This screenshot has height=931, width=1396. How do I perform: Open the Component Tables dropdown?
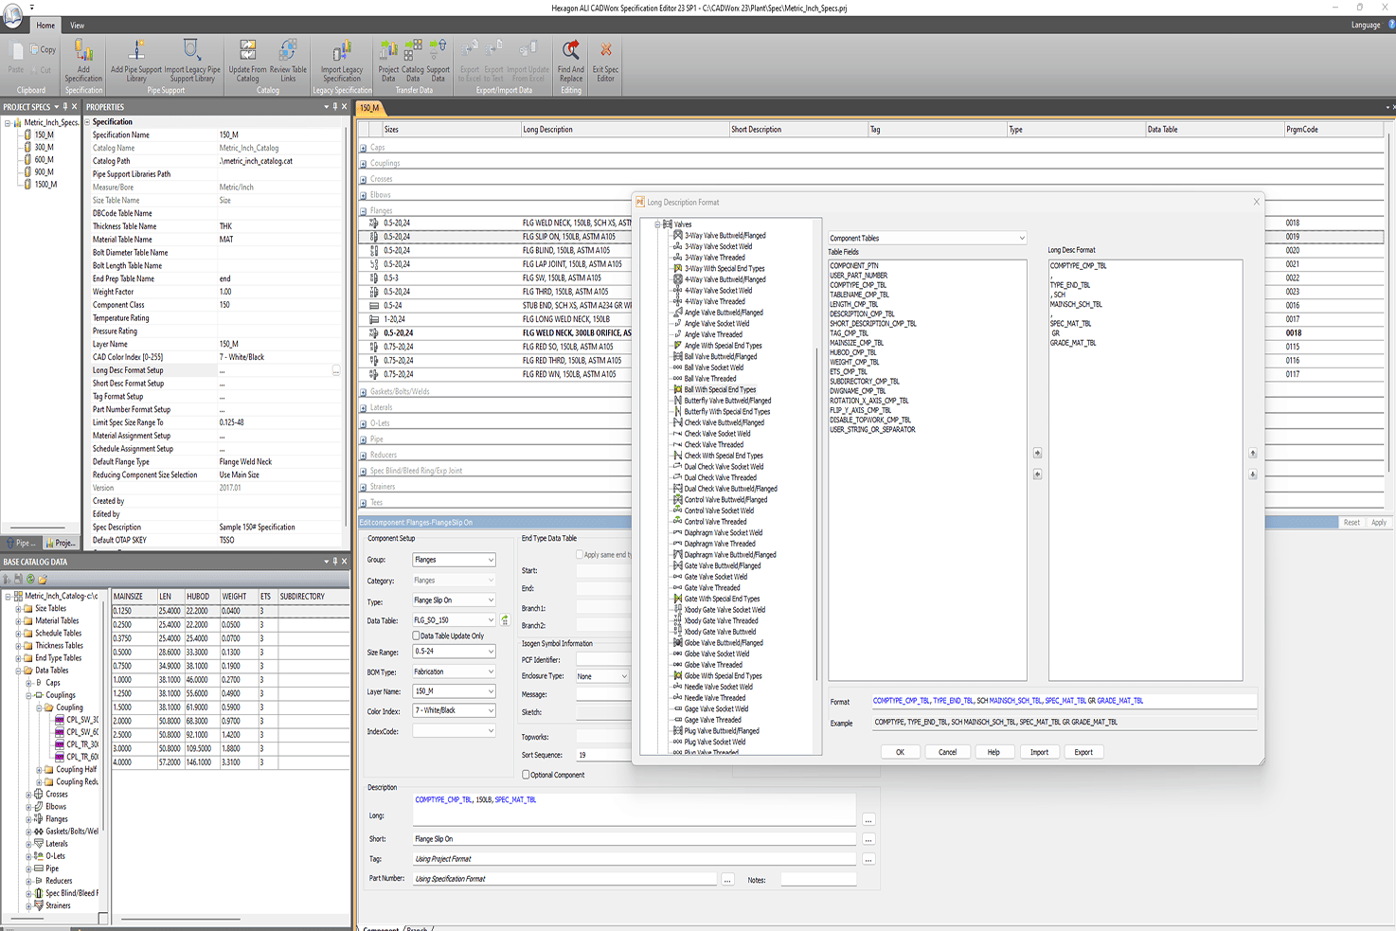[x=926, y=238]
